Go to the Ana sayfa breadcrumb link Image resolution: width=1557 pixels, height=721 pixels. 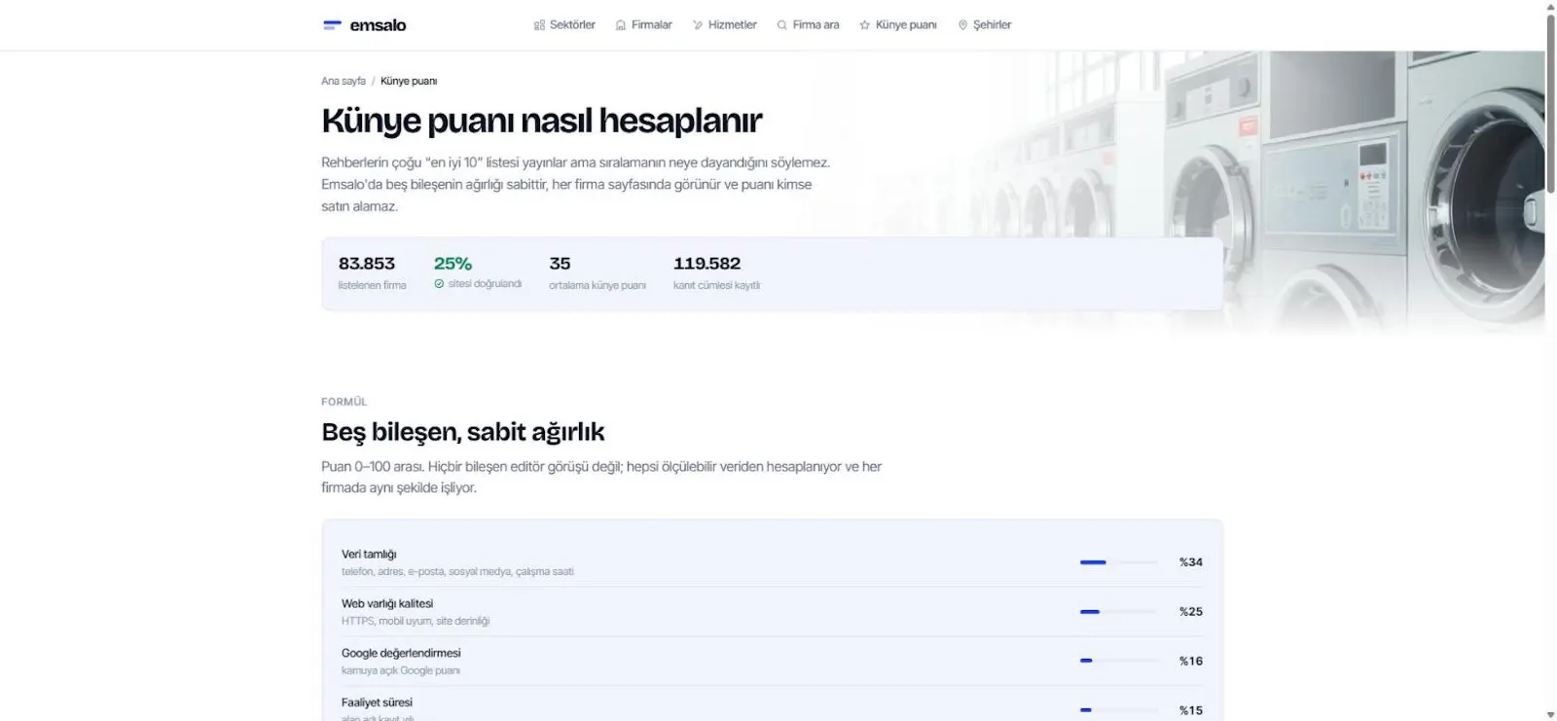coord(344,81)
